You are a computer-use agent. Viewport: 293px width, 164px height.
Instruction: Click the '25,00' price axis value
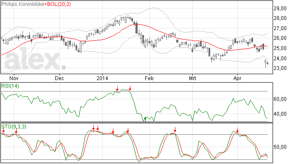tap(280, 48)
